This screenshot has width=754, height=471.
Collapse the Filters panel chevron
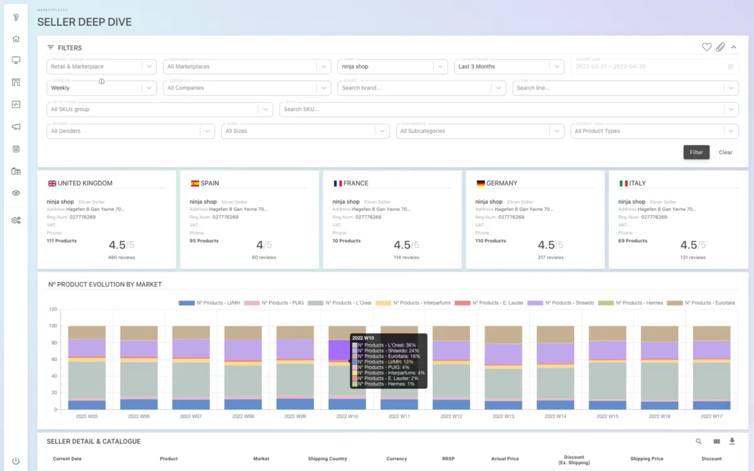click(x=733, y=47)
